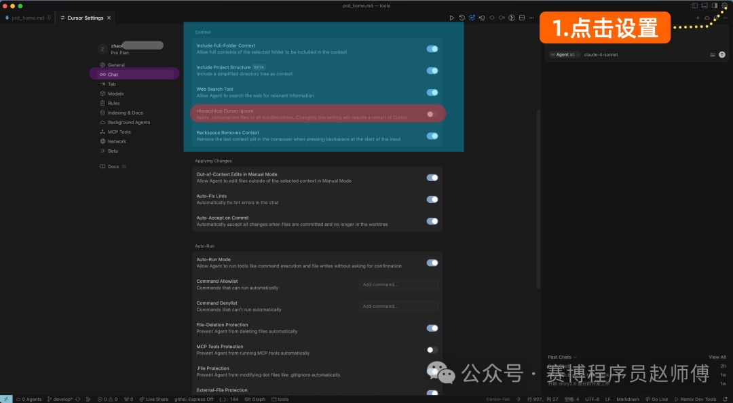Focus the Command Allowlist add command field
This screenshot has width=733, height=403.
pyautogui.click(x=398, y=284)
